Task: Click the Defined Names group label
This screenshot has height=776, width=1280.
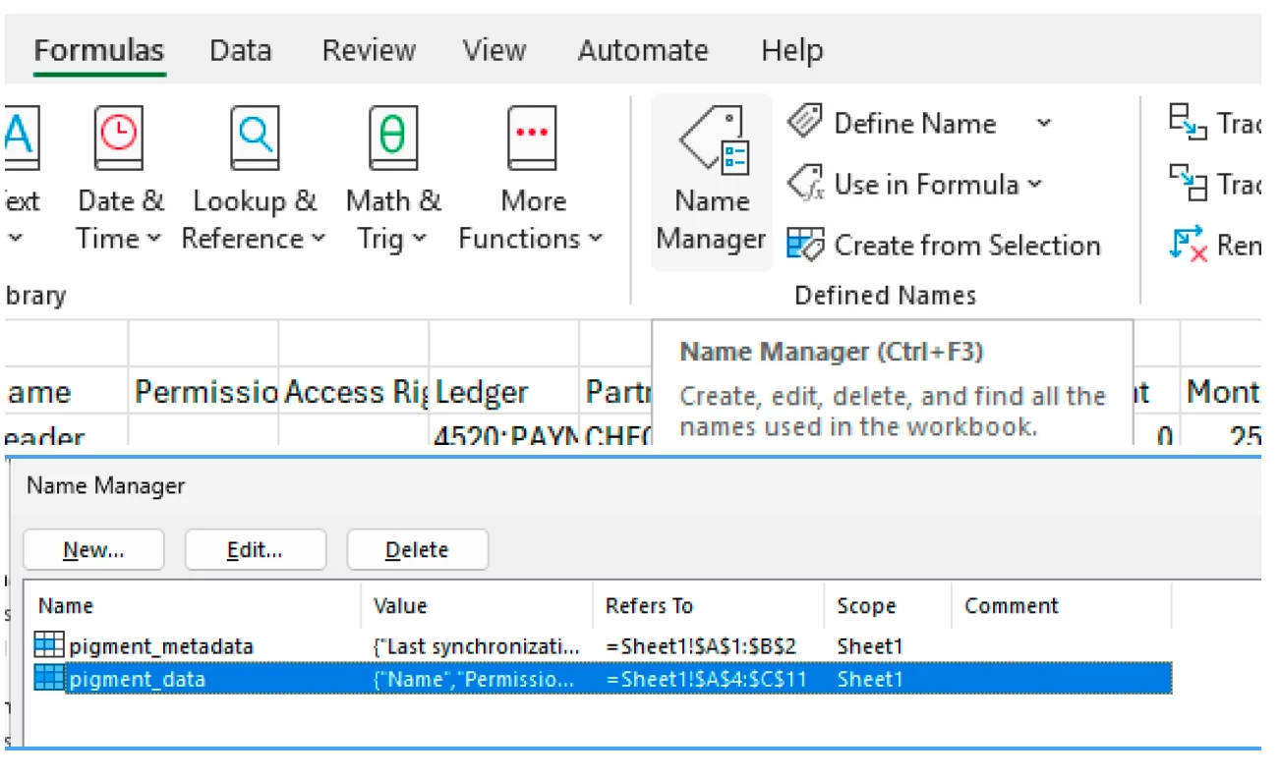Action: 885,296
